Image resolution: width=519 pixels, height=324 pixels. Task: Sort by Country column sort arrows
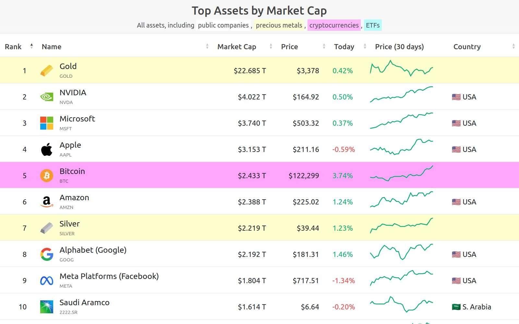tap(513, 46)
